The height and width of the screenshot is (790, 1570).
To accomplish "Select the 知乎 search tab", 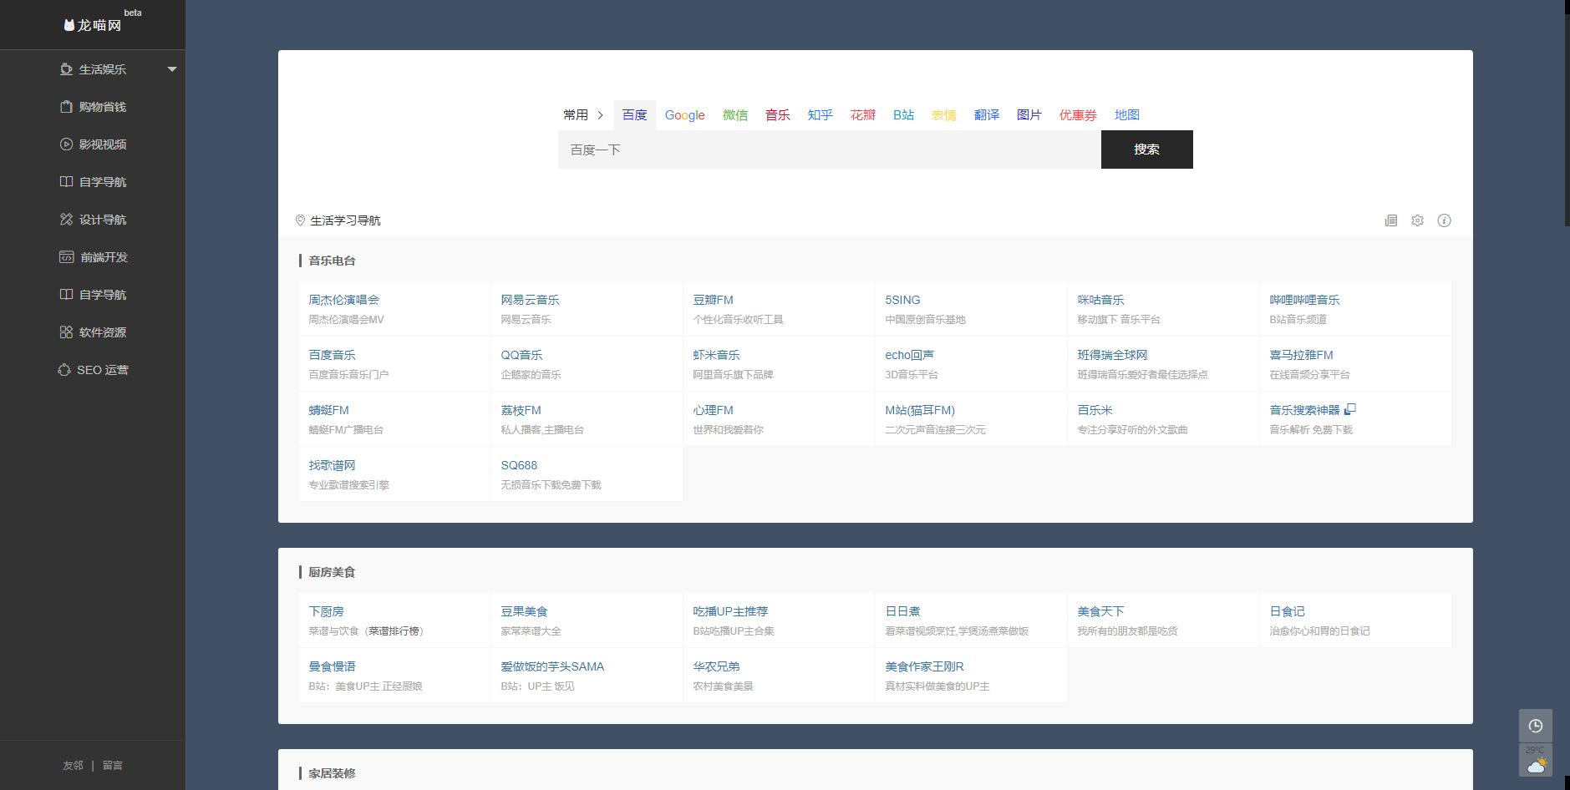I will (820, 115).
